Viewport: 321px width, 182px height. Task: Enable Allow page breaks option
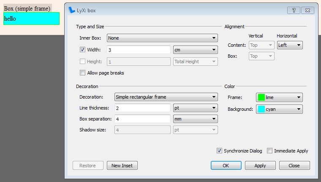83,73
